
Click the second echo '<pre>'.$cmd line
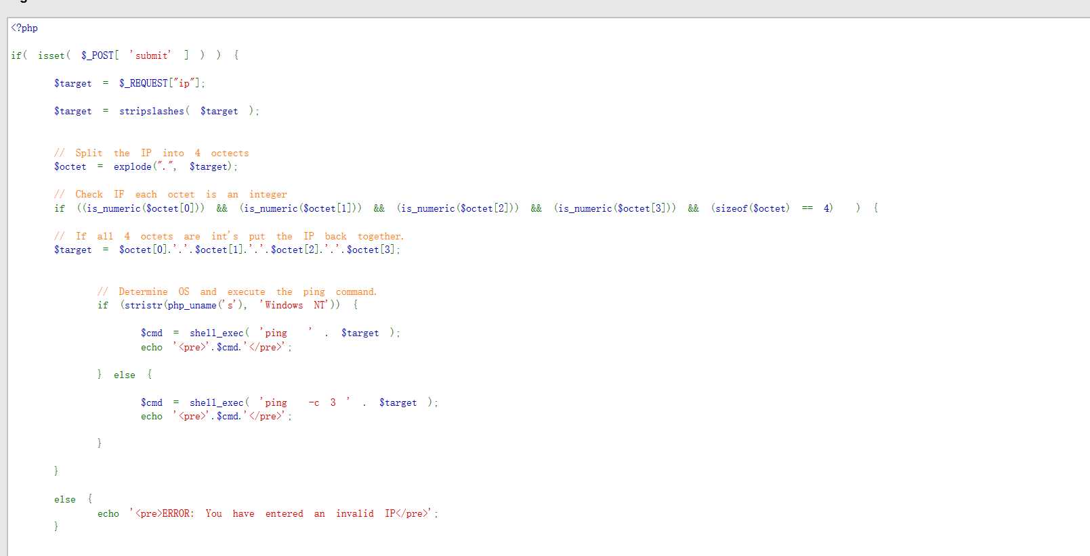[216, 416]
